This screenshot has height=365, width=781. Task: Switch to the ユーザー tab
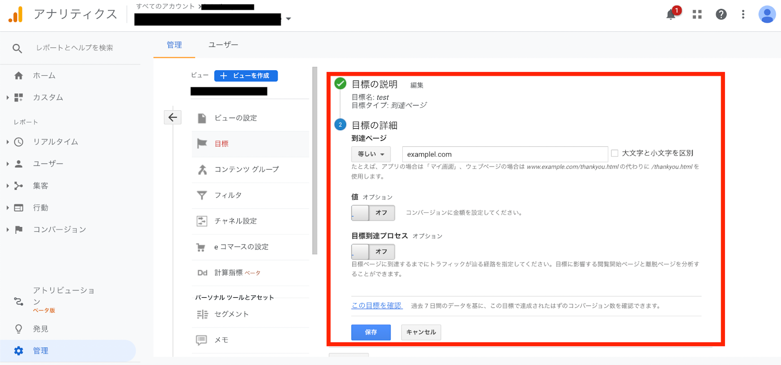tap(224, 45)
